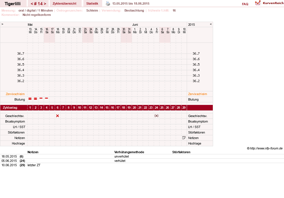Click the red X intercourse marker on day 6
Screen dimensions: 284x198
tap(57, 116)
